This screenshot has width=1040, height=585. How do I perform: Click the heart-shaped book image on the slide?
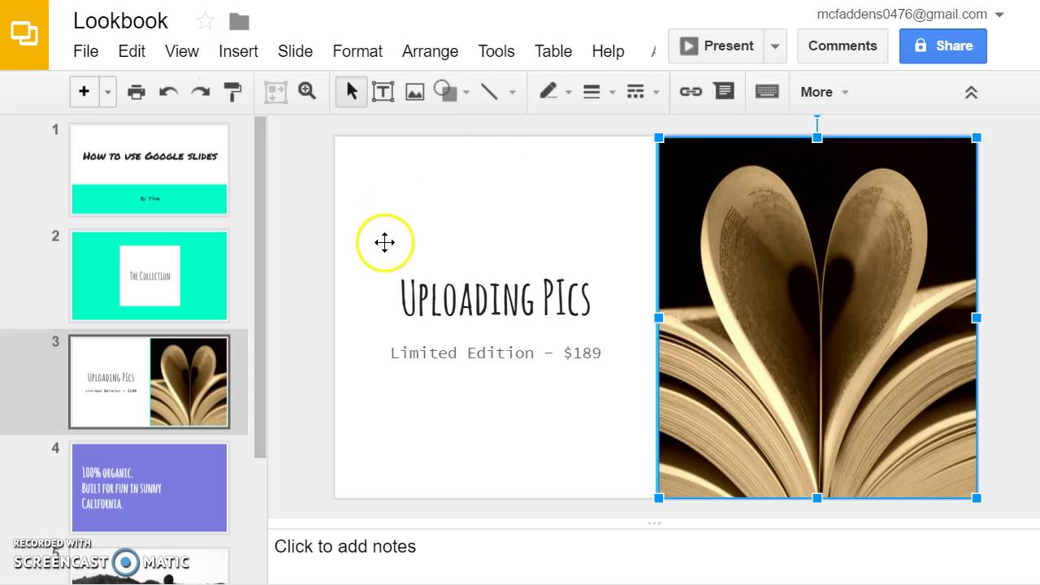(x=817, y=318)
